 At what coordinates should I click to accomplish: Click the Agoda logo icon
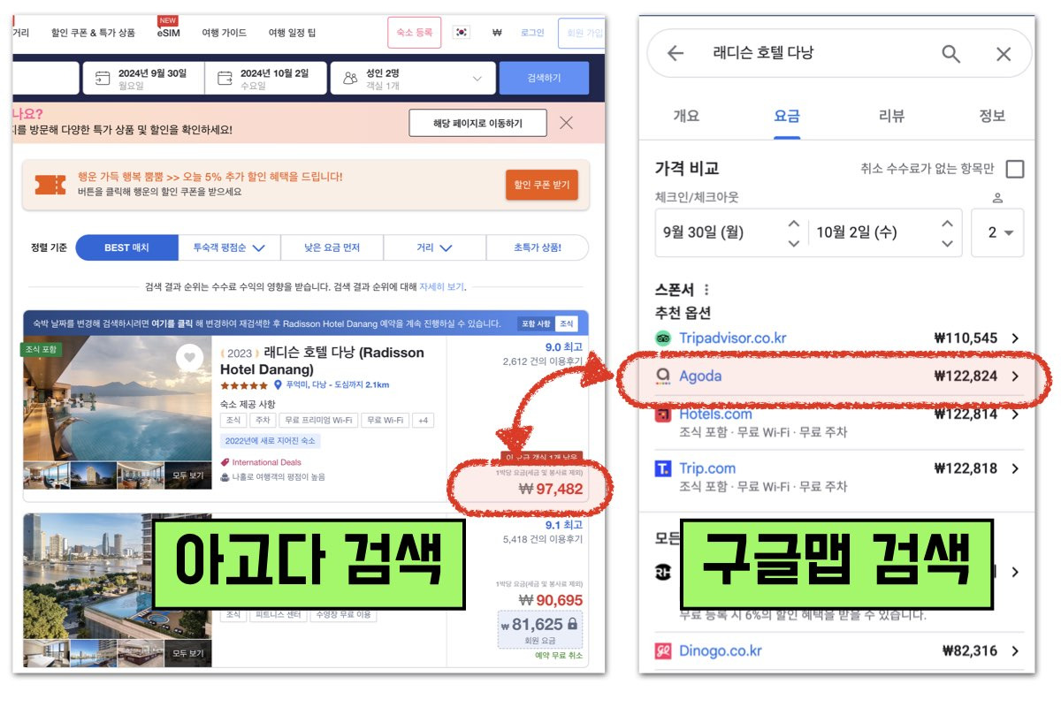click(663, 376)
